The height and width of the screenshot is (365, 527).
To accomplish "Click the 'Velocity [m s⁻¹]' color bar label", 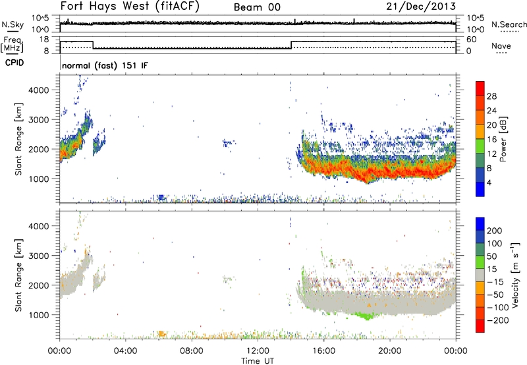I will pos(515,275).
